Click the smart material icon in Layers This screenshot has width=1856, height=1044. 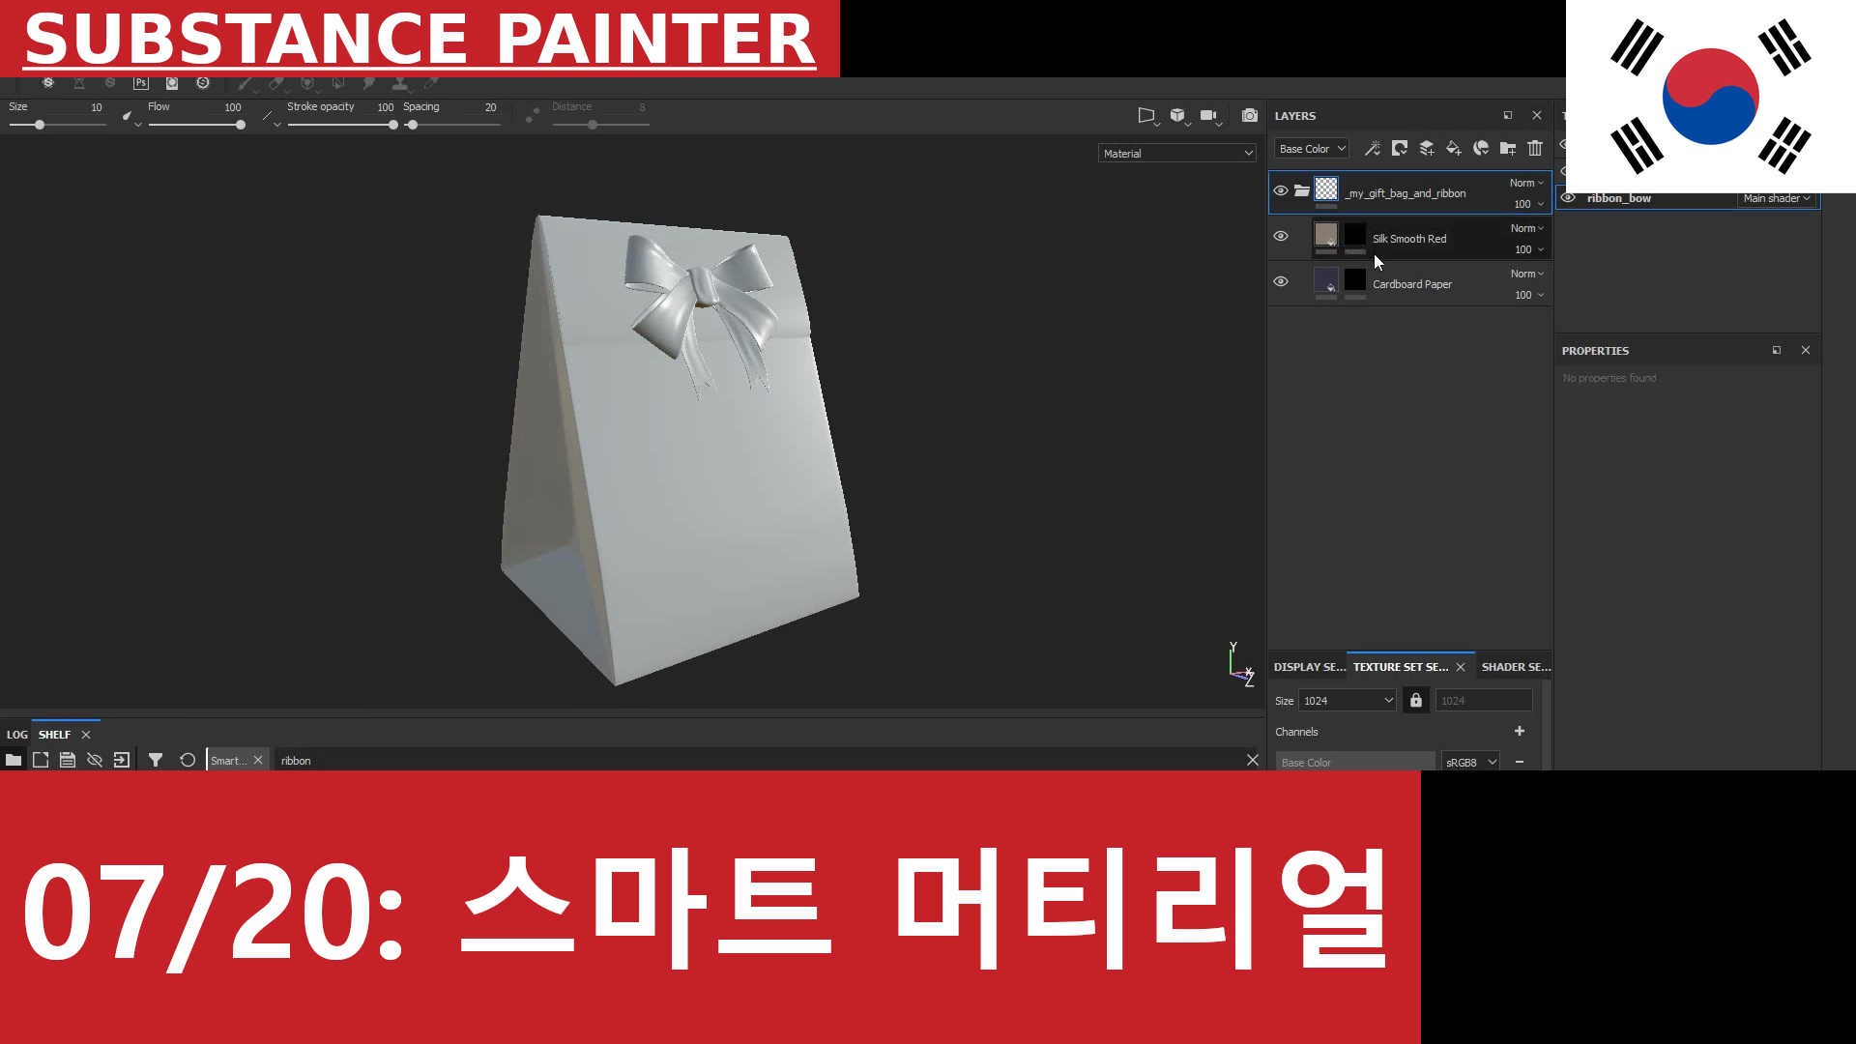click(1480, 148)
